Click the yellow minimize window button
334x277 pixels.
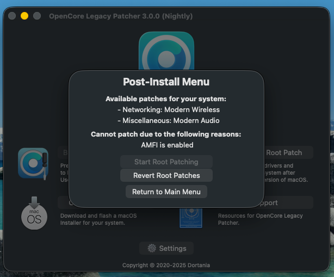click(24, 16)
